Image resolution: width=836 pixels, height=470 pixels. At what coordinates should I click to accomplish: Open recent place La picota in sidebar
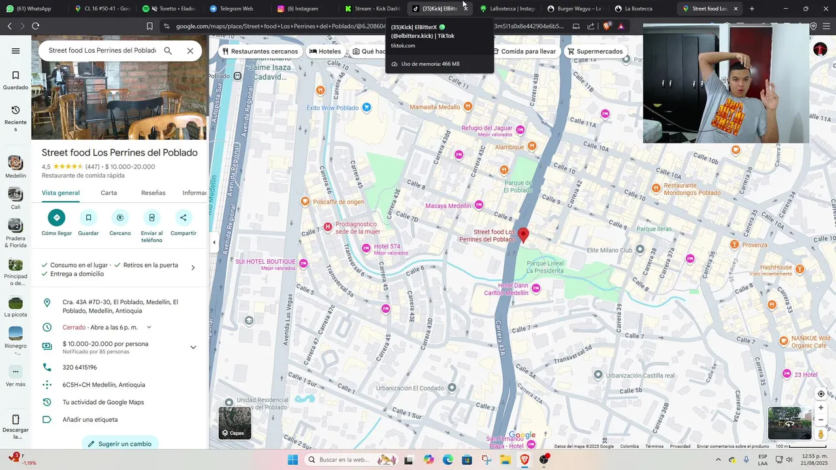coord(16,307)
